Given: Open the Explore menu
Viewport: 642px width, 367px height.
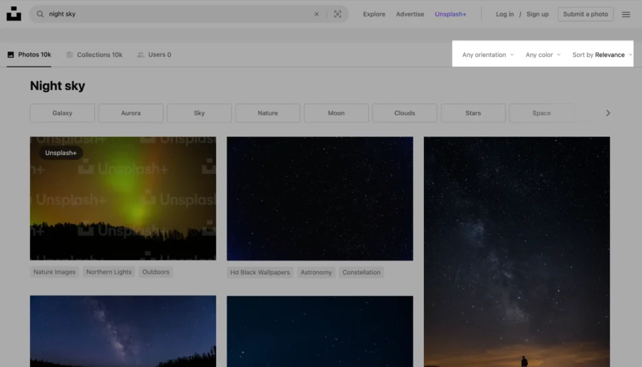Looking at the screenshot, I should point(374,14).
